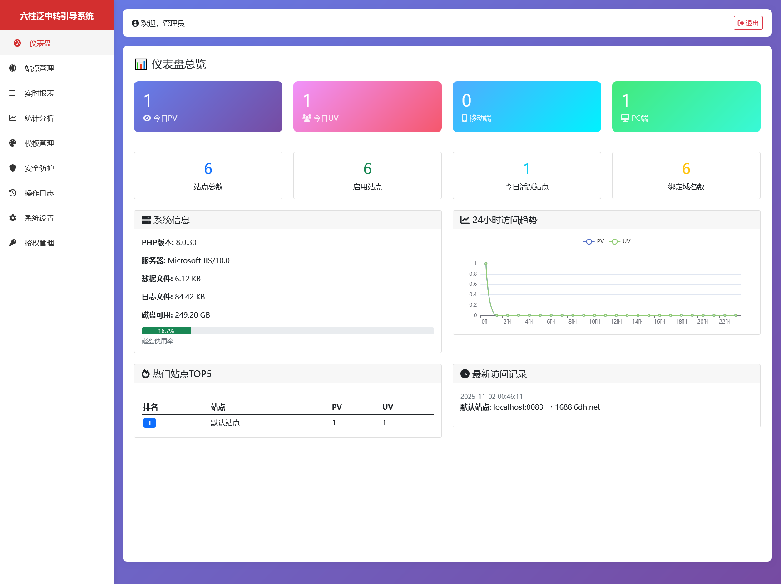Click the palette icon beside 模板管理
Image resolution: width=781 pixels, height=584 pixels.
[13, 143]
